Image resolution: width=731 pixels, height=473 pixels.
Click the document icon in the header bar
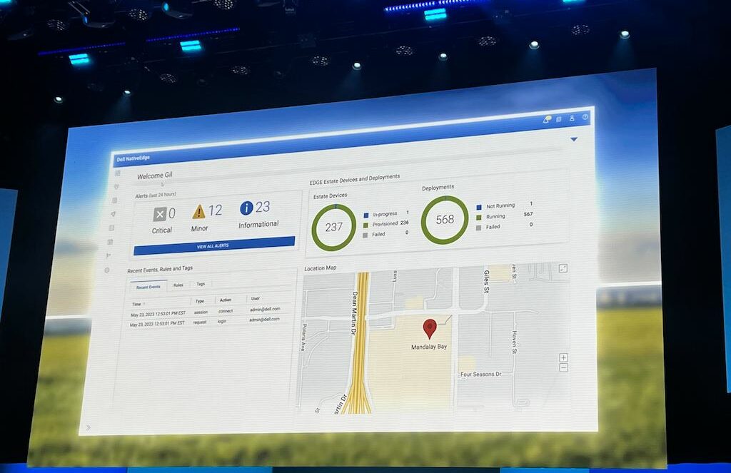click(x=559, y=119)
